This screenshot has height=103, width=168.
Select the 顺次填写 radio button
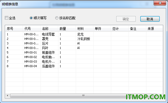(31, 18)
